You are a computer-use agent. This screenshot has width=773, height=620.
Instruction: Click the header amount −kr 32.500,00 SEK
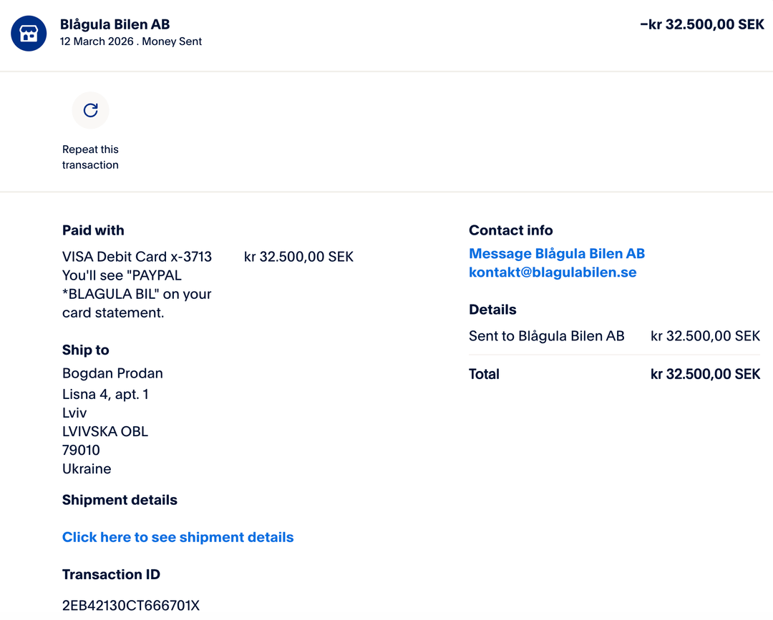(701, 24)
